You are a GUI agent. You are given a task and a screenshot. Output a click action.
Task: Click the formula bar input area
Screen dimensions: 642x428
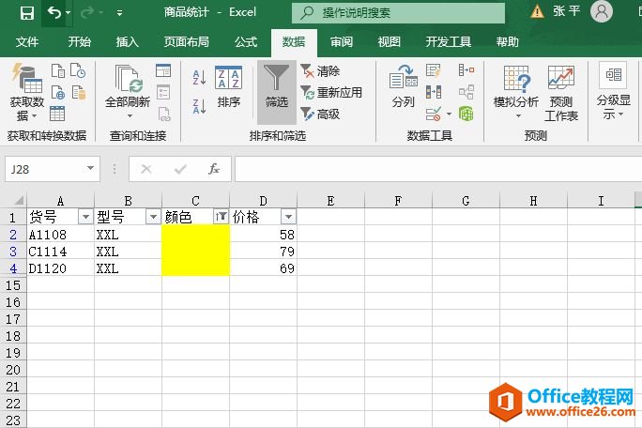pyautogui.click(x=438, y=169)
